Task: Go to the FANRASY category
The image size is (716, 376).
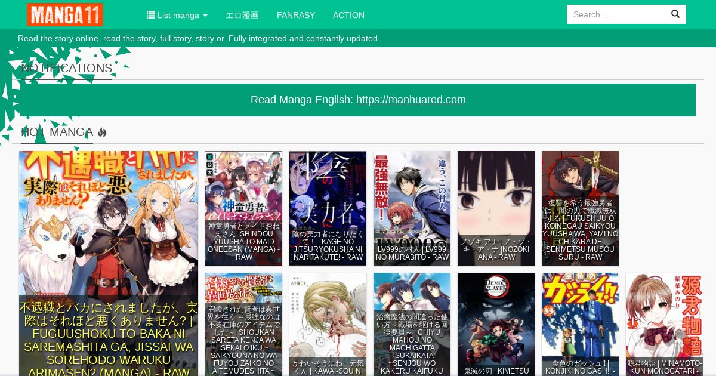Action: tap(296, 15)
